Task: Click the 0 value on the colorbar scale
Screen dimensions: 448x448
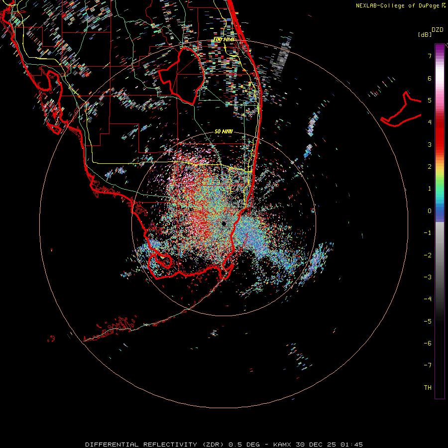Action: pos(430,211)
